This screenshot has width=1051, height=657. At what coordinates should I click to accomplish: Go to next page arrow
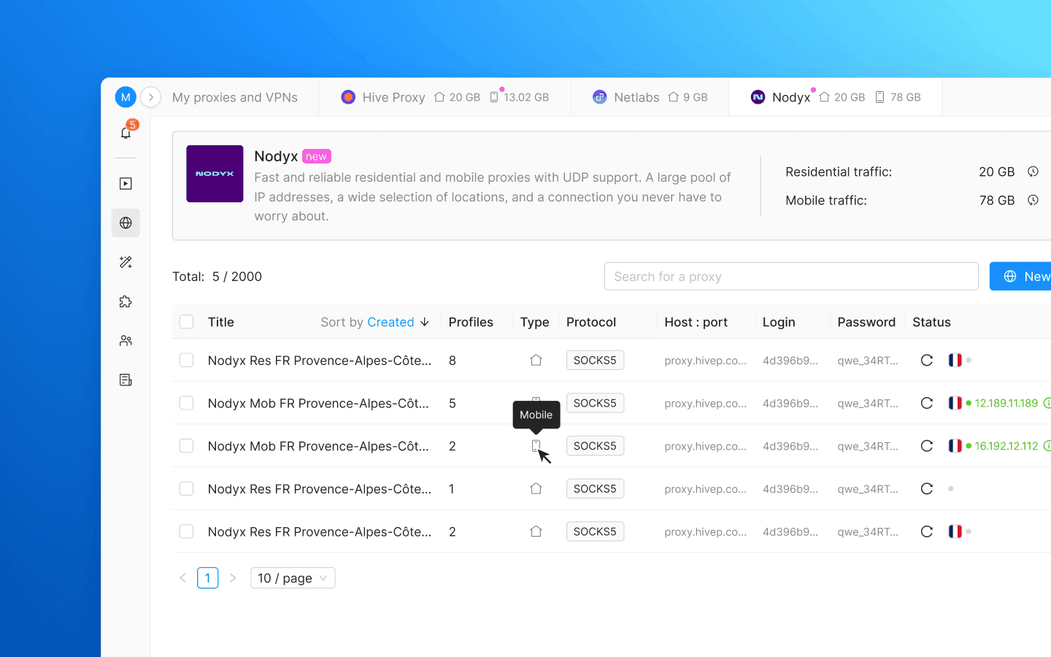[233, 578]
